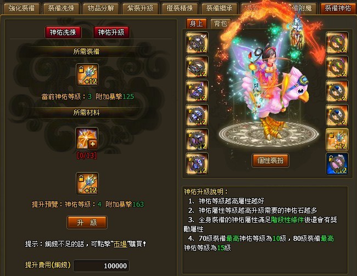Click the upgrade preview weapon icon above 提升預覽
Screen dimensions: 357x276
[87, 184]
